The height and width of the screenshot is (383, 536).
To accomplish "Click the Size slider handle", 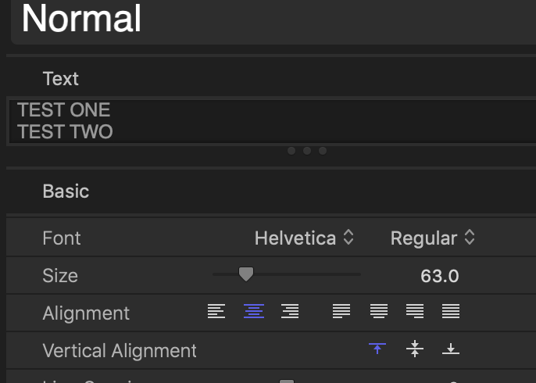I will coord(246,274).
